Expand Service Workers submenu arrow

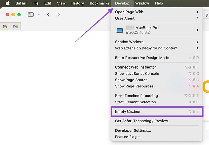[x=198, y=42]
